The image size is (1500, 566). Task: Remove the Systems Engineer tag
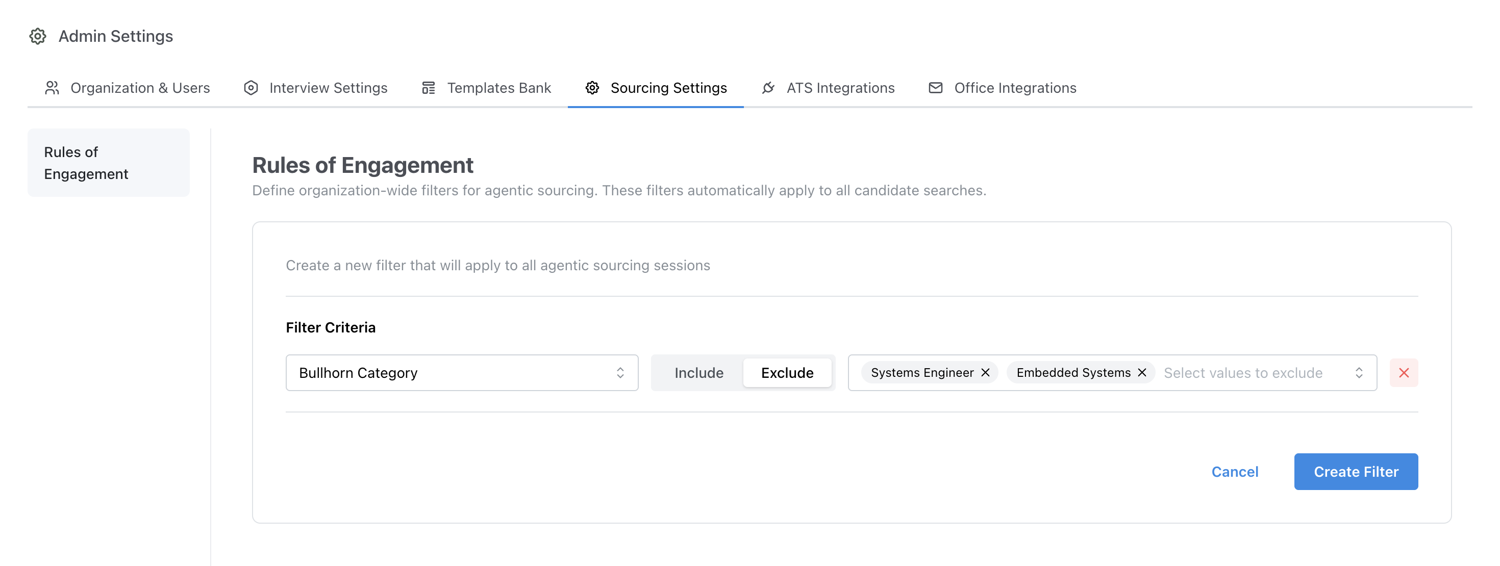pos(985,372)
